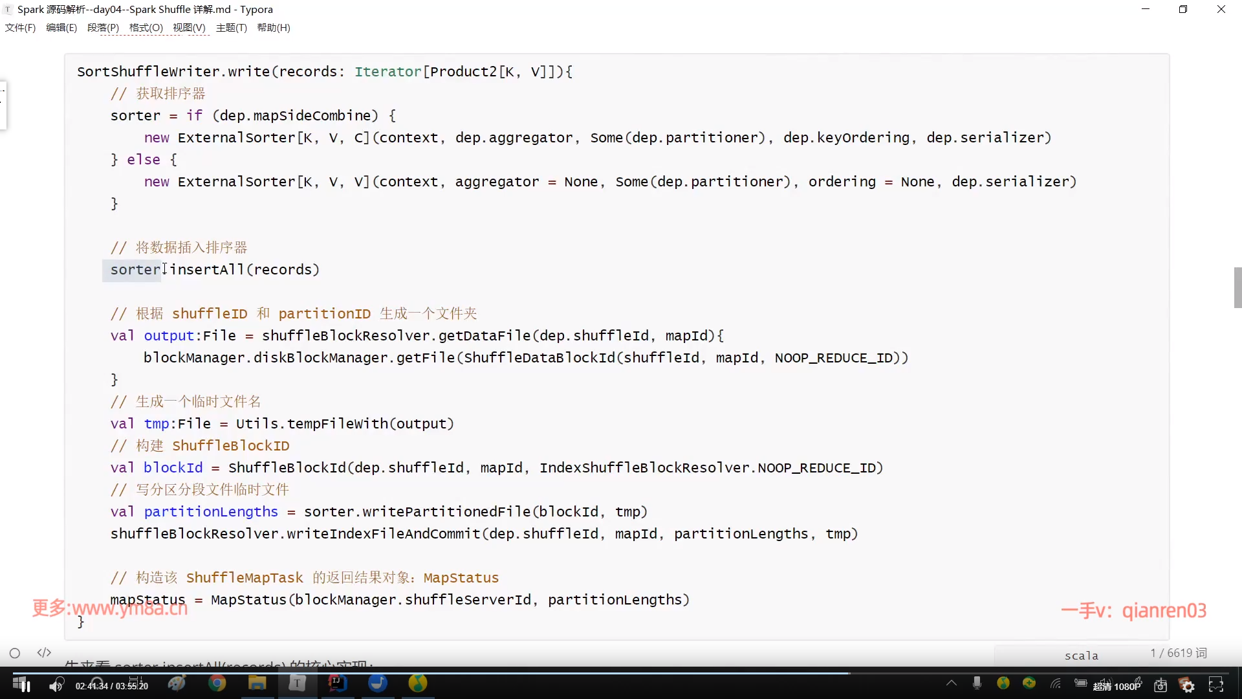The width and height of the screenshot is (1242, 699).
Task: Toggle source code mode icon
Action: point(44,652)
